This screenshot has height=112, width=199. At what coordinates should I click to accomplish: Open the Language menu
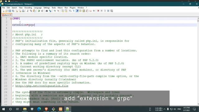point(38,8)
